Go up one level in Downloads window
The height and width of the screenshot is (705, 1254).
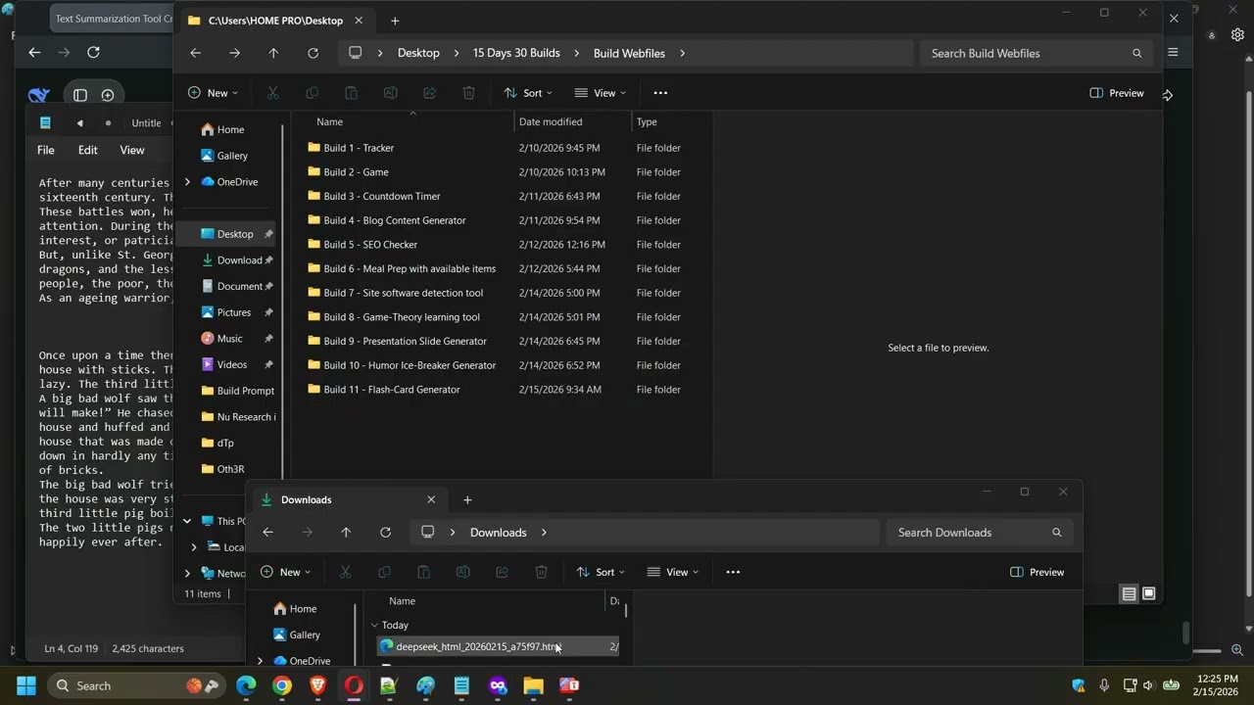346,533
